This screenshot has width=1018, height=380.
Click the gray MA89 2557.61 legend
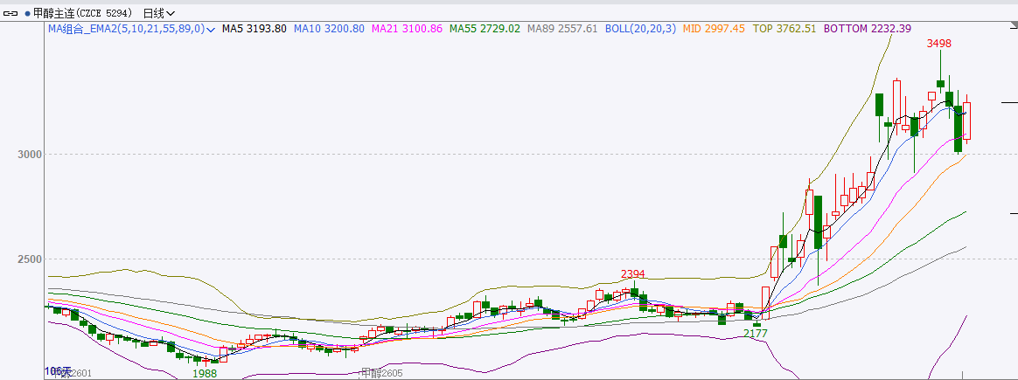coord(562,29)
